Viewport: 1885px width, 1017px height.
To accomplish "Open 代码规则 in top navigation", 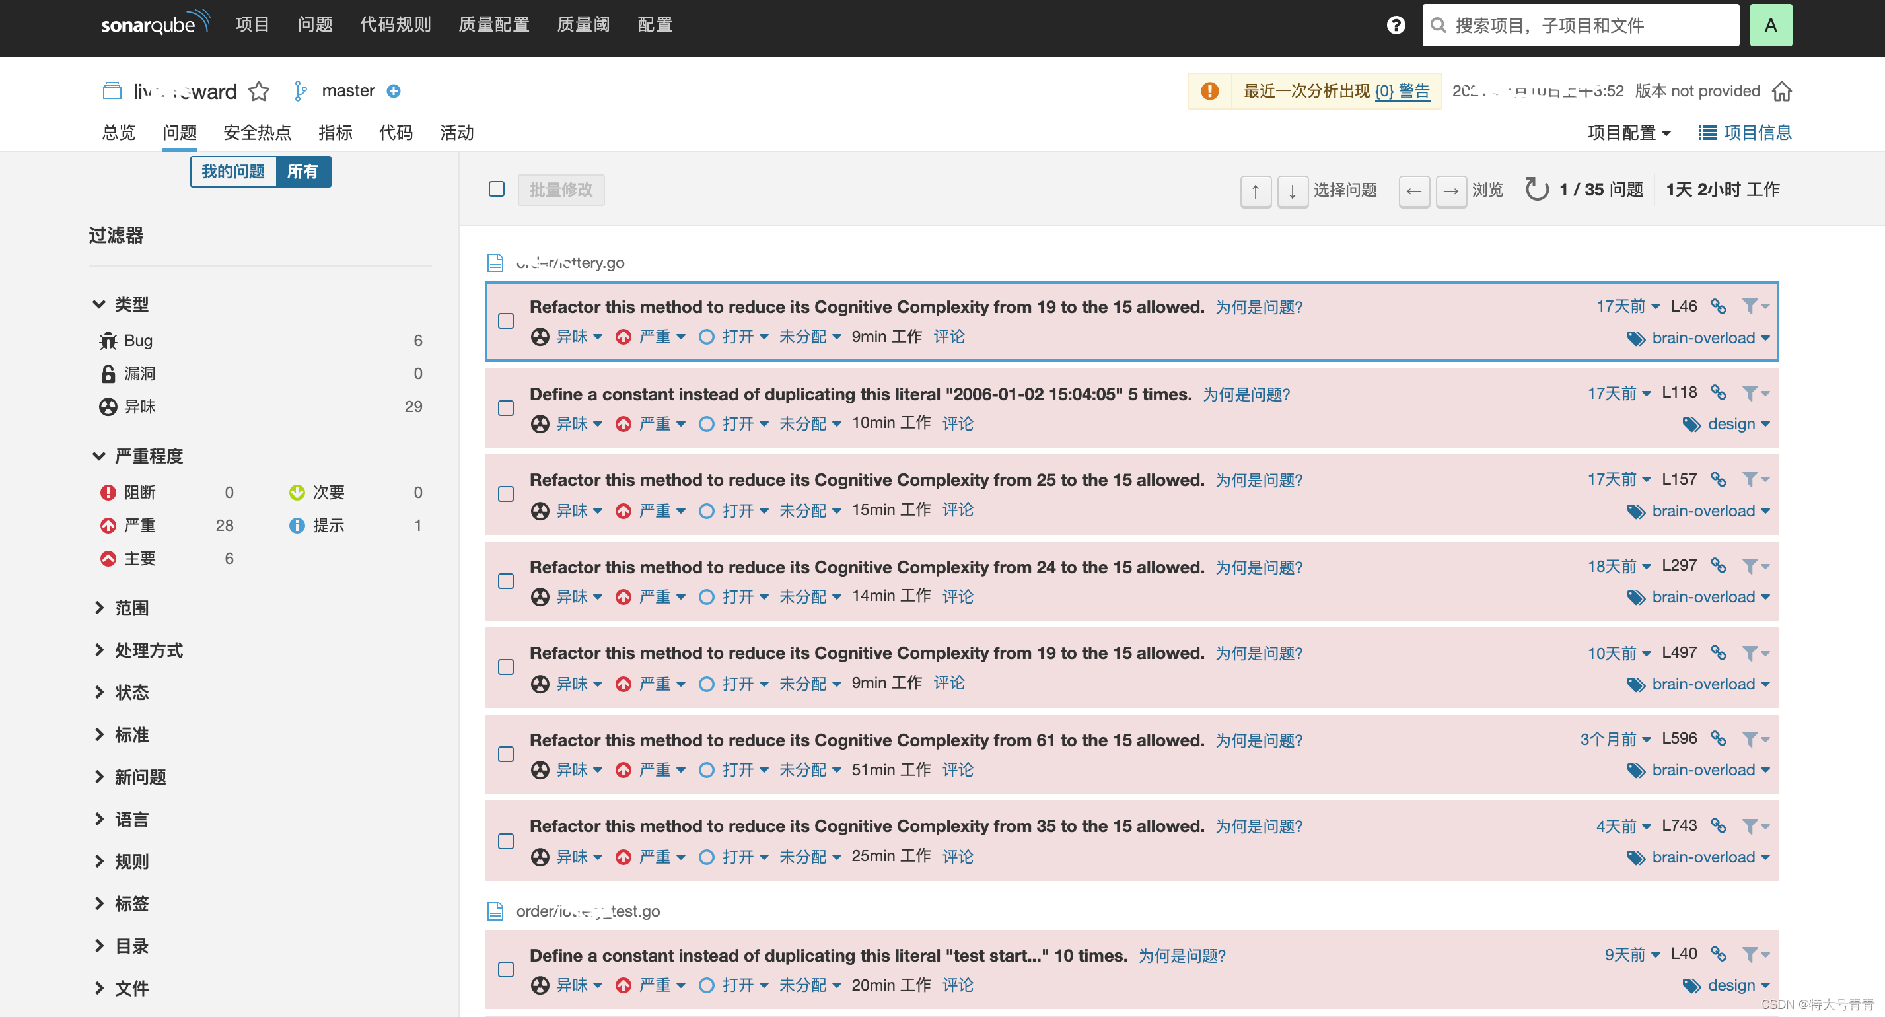I will click(395, 25).
